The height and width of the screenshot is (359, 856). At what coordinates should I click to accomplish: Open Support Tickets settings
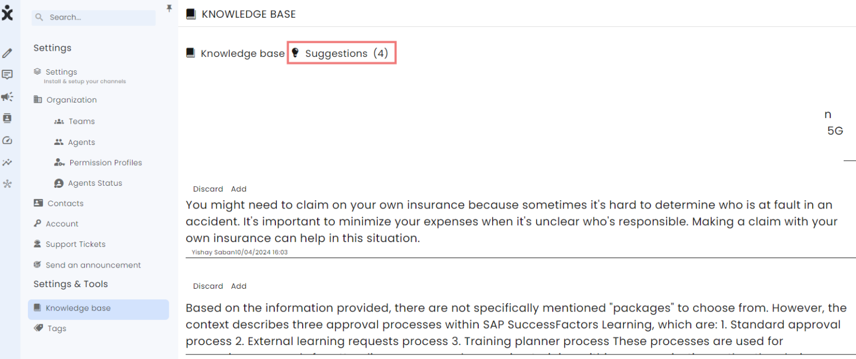click(x=75, y=244)
